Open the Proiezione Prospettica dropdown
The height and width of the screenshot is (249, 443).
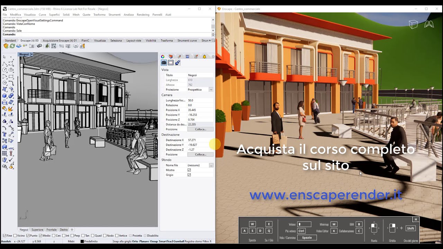[211, 90]
